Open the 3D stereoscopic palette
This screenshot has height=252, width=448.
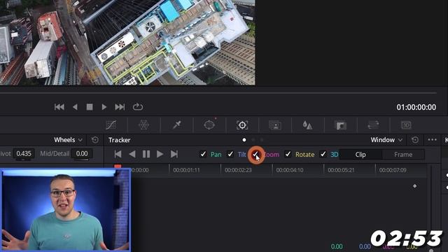click(406, 125)
